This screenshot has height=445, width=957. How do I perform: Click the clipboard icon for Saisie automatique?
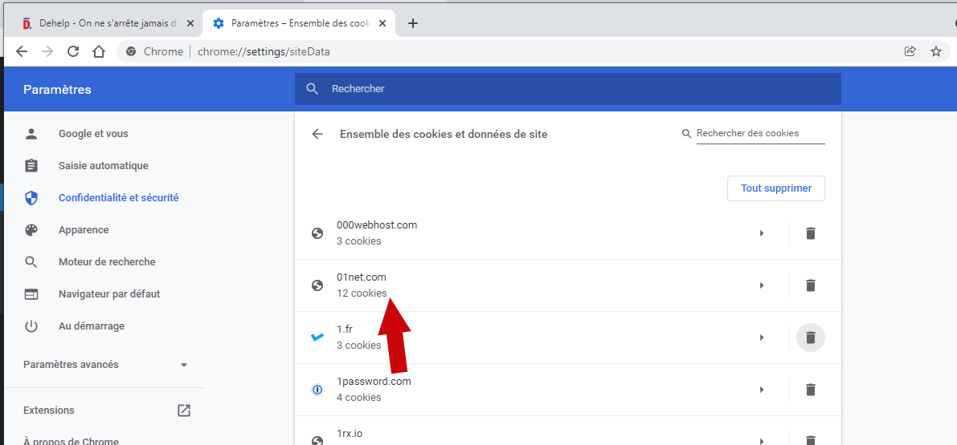pyautogui.click(x=31, y=166)
